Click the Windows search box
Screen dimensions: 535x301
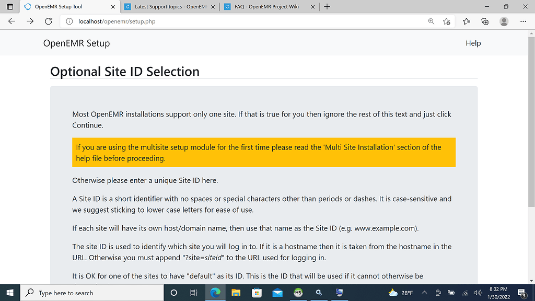pos(91,293)
